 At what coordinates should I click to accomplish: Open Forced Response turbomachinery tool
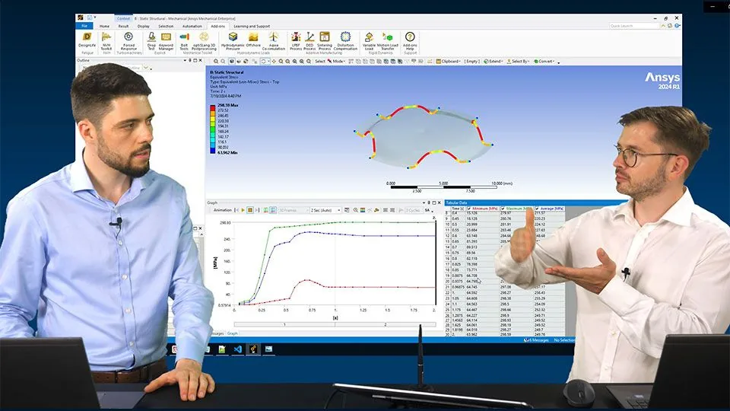coord(129,40)
